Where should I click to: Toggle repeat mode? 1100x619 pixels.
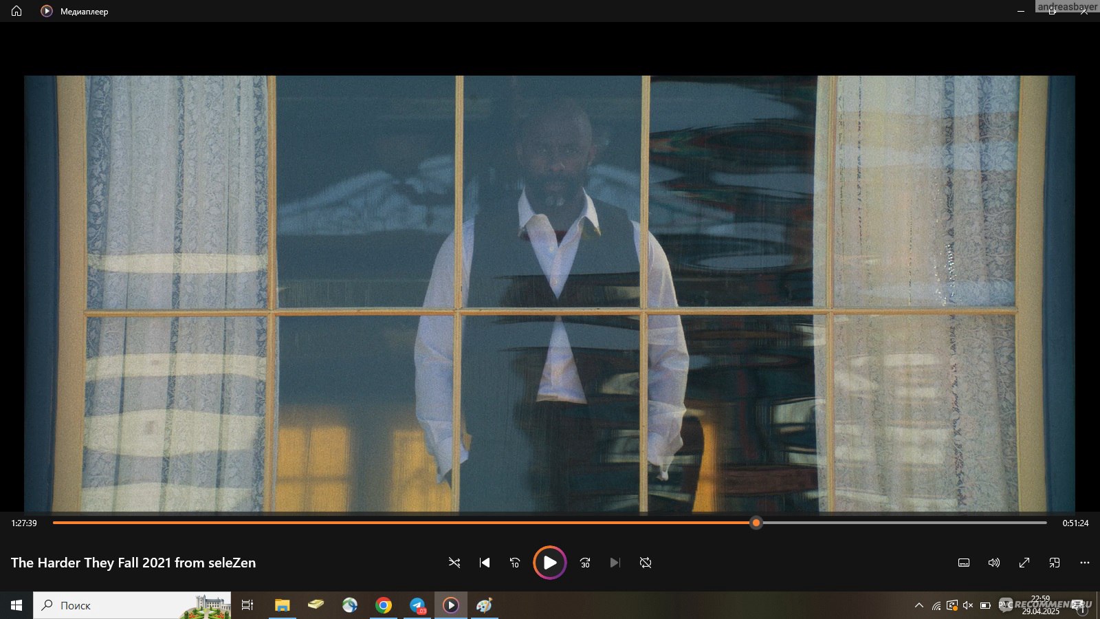646,563
